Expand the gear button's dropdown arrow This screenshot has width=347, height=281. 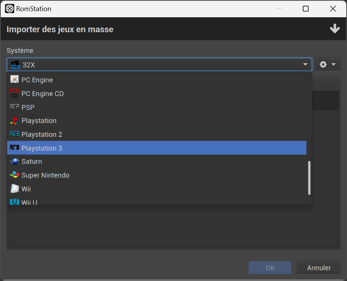[x=332, y=64]
